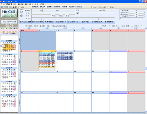147x114 pixels.
Task: Click the Hit Call logo
Action: coord(9,13)
